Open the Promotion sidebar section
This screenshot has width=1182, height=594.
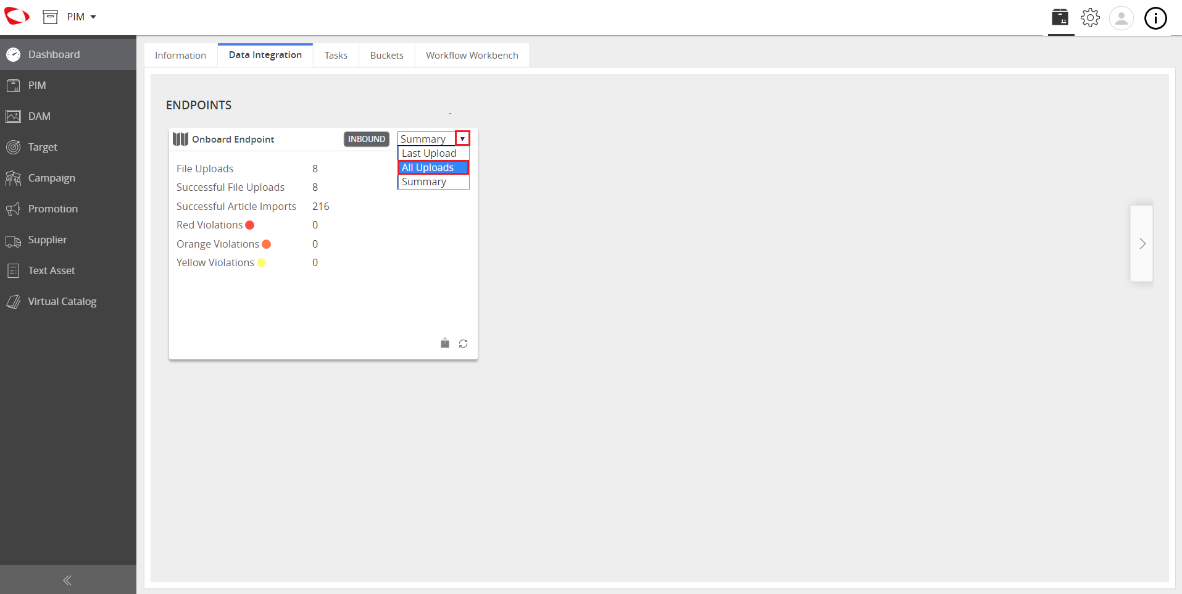click(68, 209)
